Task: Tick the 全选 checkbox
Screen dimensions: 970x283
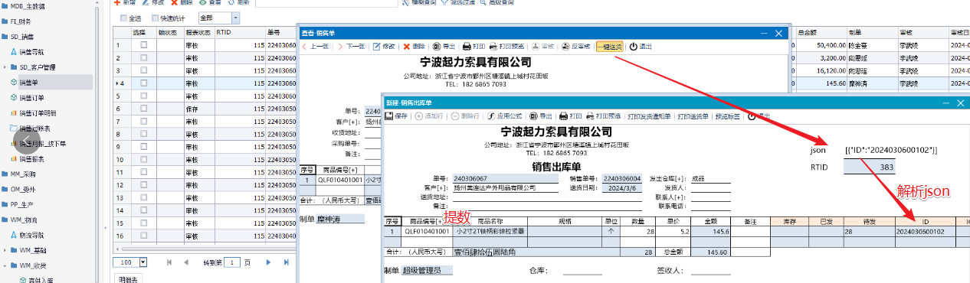Action: click(x=123, y=18)
